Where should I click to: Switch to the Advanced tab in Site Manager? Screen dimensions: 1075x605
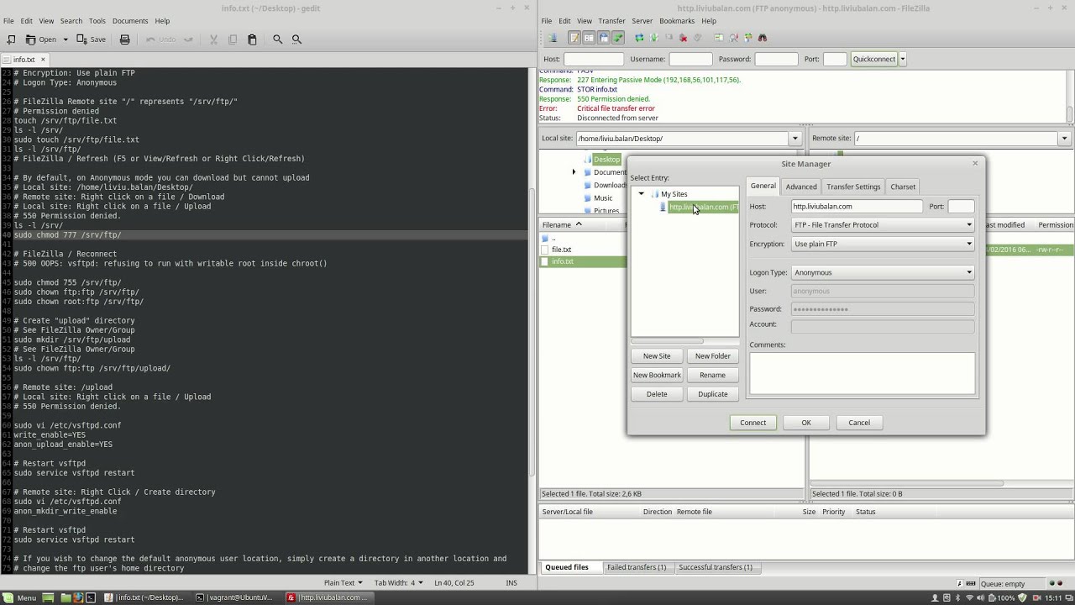coord(800,187)
